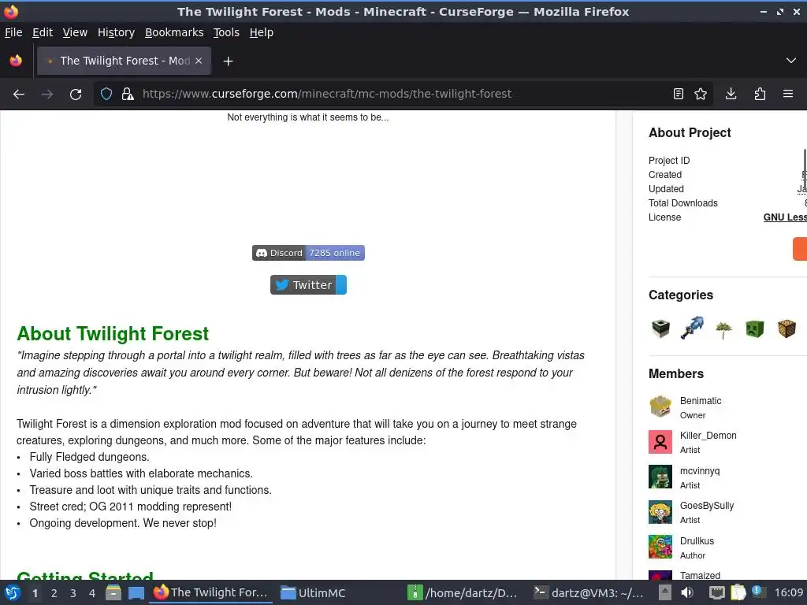Click the wooden block category icon
The image size is (807, 605).
pyautogui.click(x=787, y=328)
